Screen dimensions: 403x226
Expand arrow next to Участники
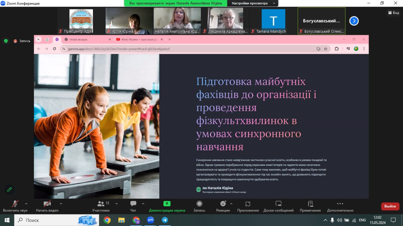116,203
